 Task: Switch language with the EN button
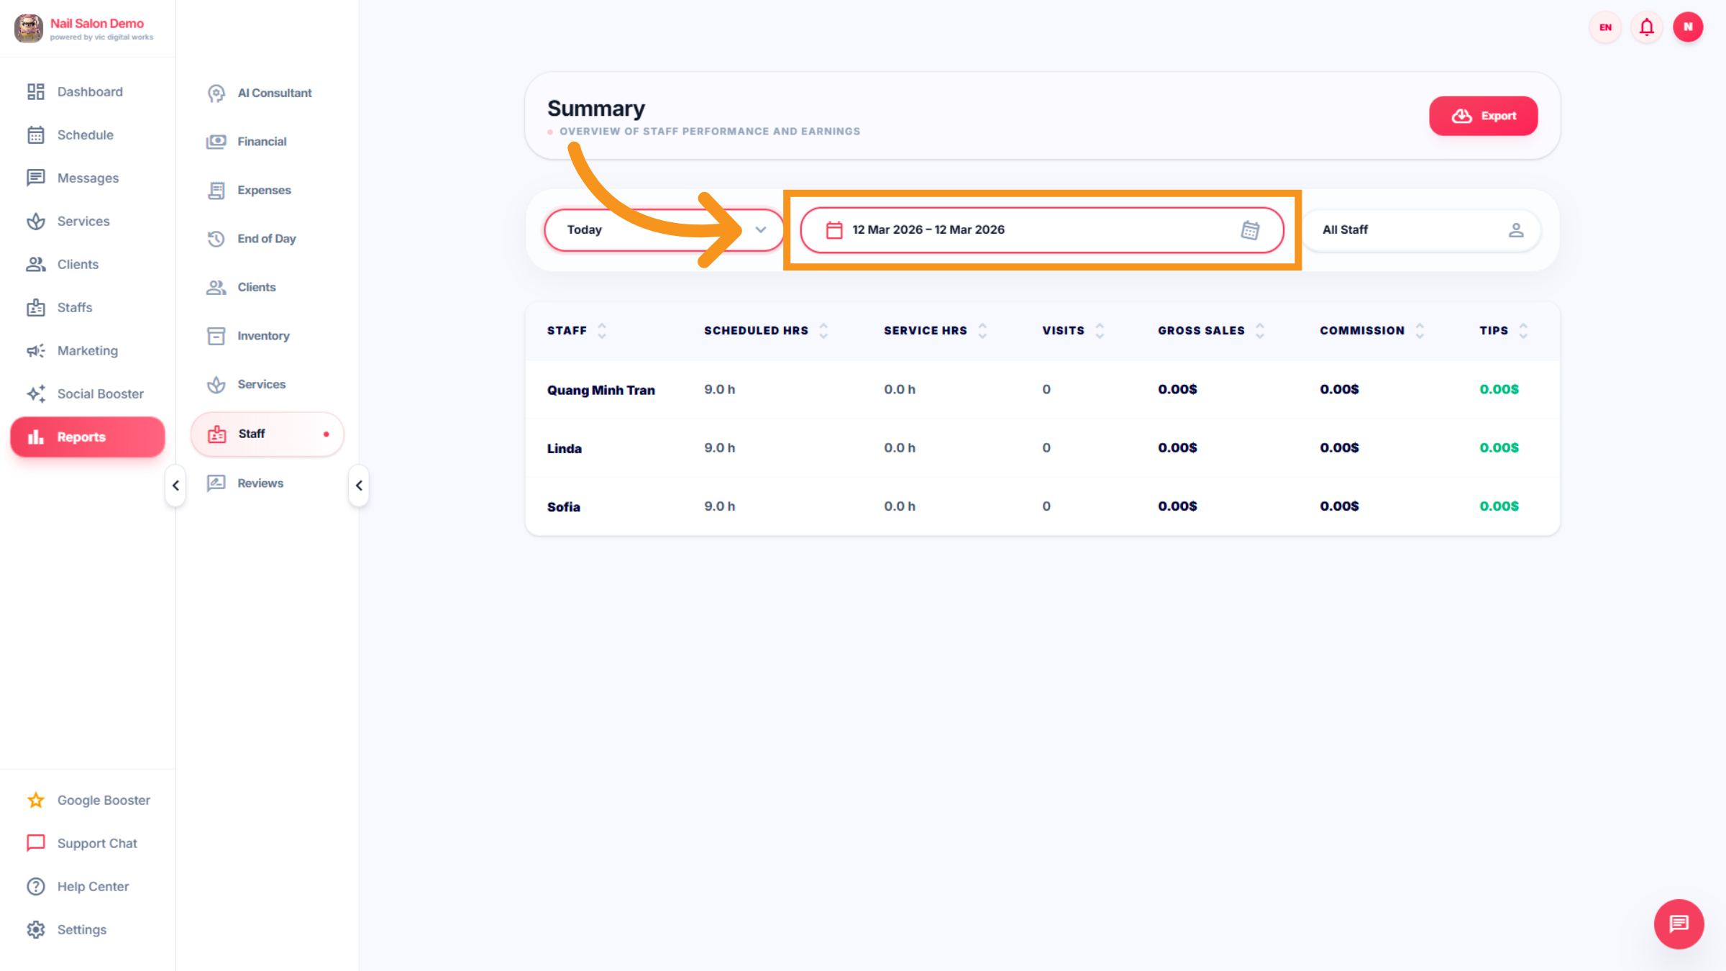pyautogui.click(x=1605, y=27)
